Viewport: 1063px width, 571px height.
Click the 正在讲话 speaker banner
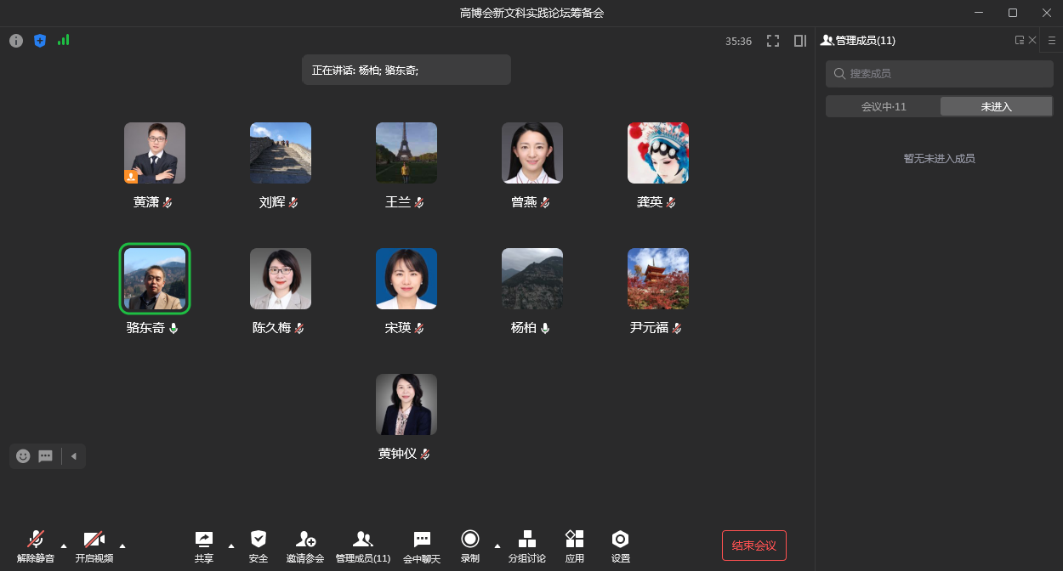pyautogui.click(x=406, y=70)
